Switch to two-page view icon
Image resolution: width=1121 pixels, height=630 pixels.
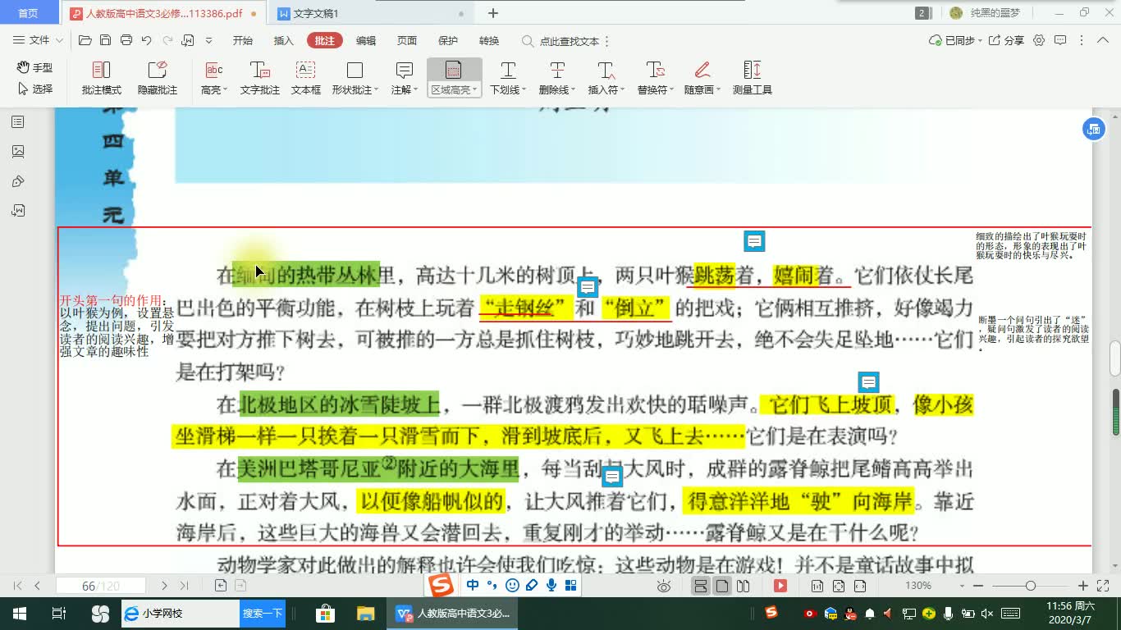click(x=744, y=586)
